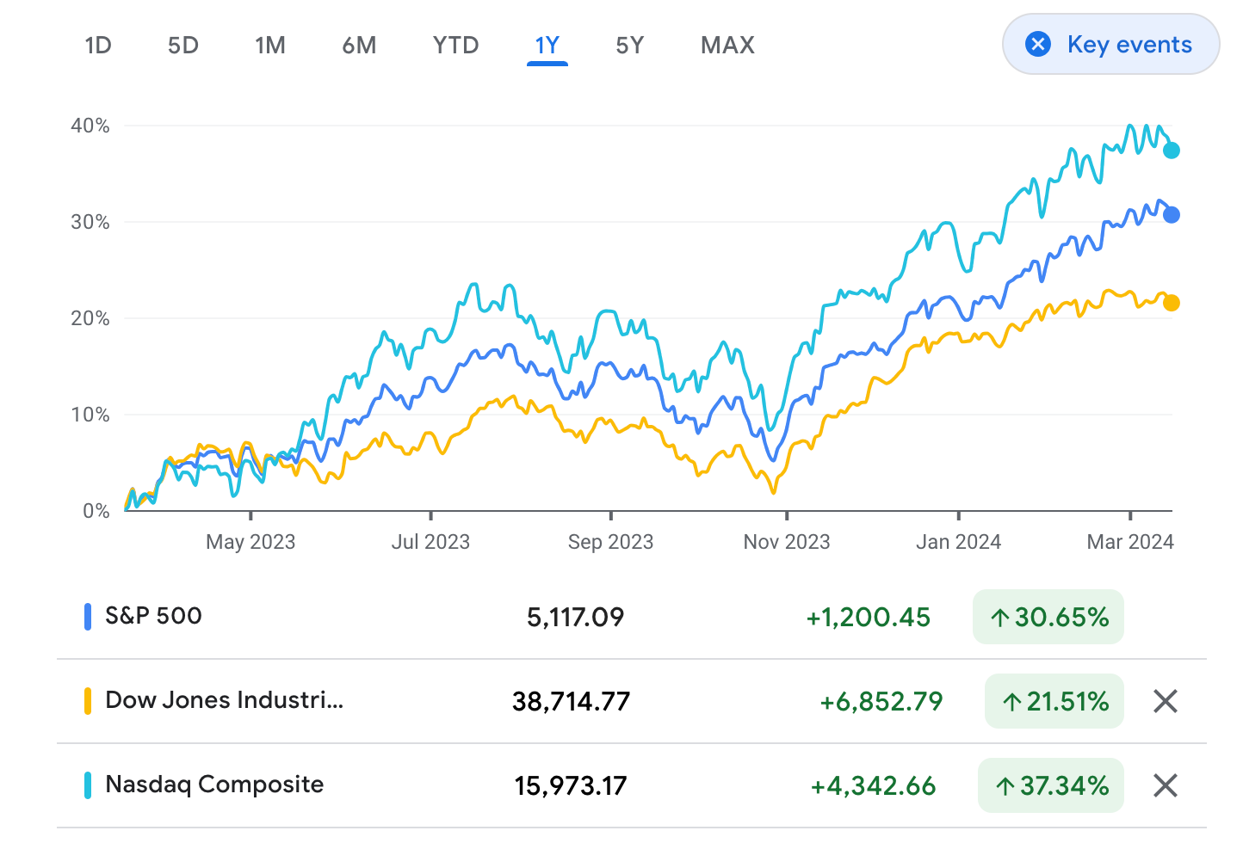Viewport: 1243px width, 843px height.
Task: Click the X icon inside Key events
Action: click(x=1038, y=44)
